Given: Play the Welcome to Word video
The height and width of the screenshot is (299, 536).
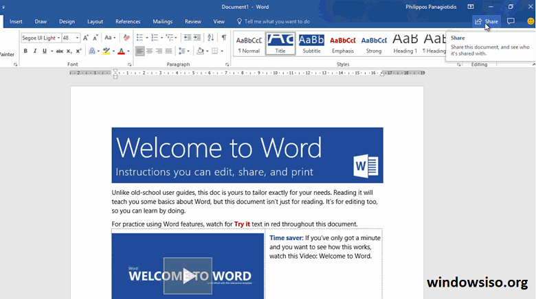Looking at the screenshot, I should click(188, 276).
